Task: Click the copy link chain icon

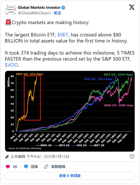Action: pos(46,167)
